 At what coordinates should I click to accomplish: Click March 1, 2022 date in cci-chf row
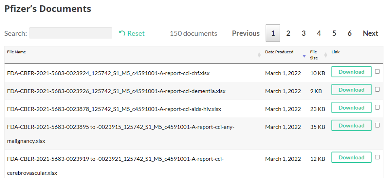point(283,73)
